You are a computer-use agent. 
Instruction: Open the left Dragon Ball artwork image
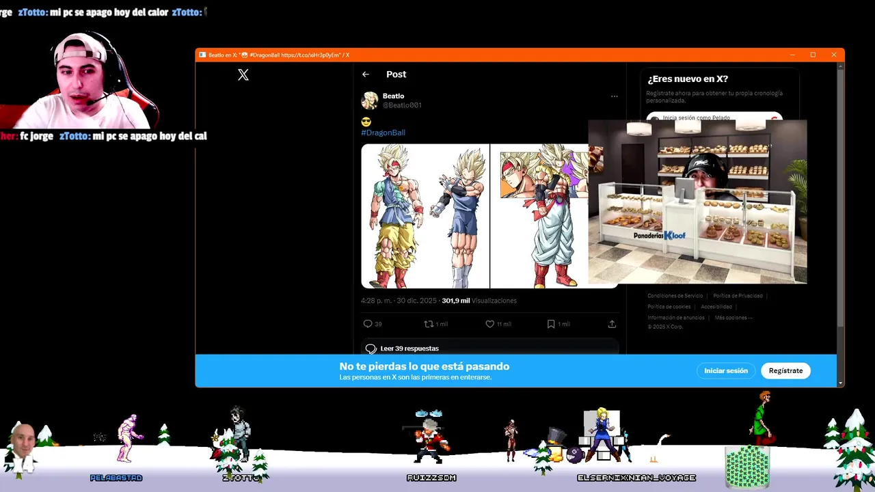pos(425,216)
